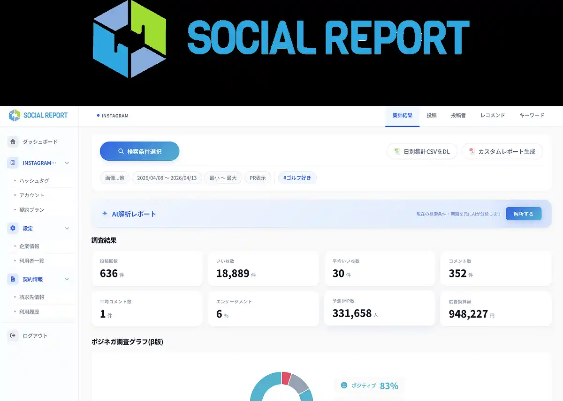Click the Social Report sidebar logo
Viewport: 563px width, 401px height.
pyautogui.click(x=38, y=115)
